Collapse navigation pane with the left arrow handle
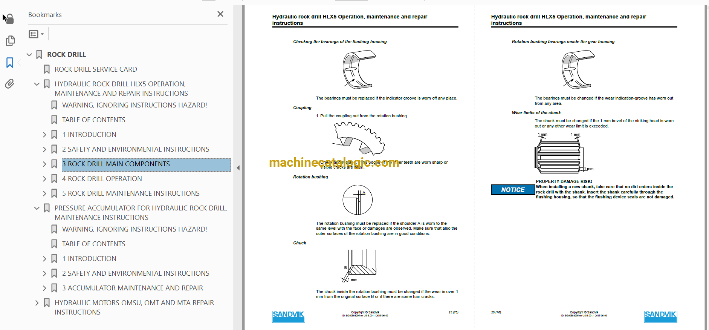709x330 pixels. tap(238, 168)
